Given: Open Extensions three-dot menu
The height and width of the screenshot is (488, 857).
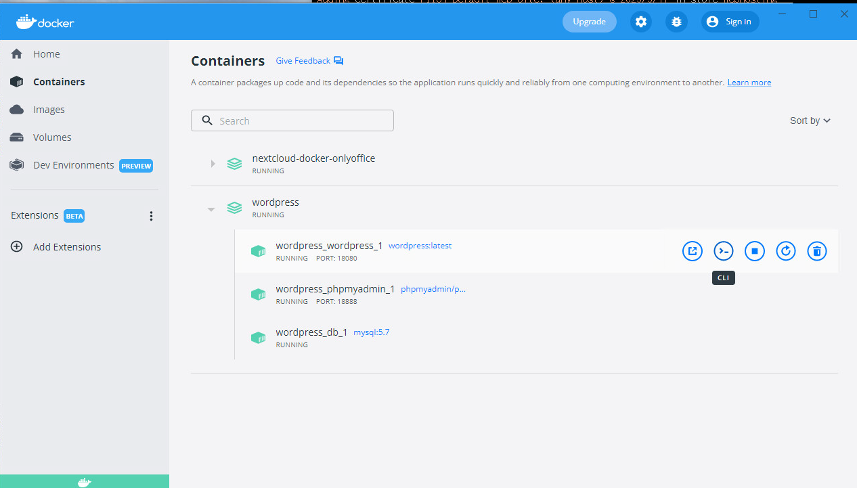Looking at the screenshot, I should point(151,216).
